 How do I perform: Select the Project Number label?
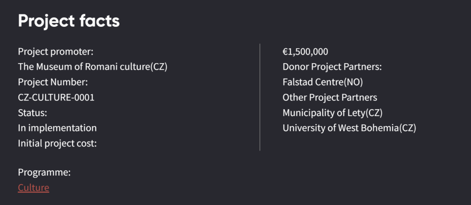coord(53,82)
